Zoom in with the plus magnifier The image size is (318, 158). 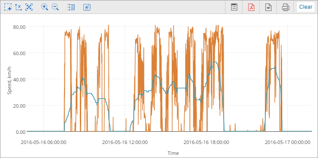45,7
